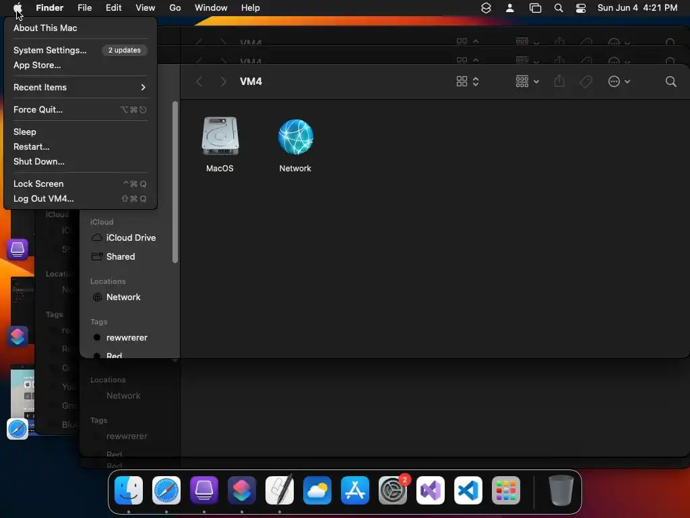Screen dimensions: 690x518
Task: Open the Network globe icon
Action: 296,136
